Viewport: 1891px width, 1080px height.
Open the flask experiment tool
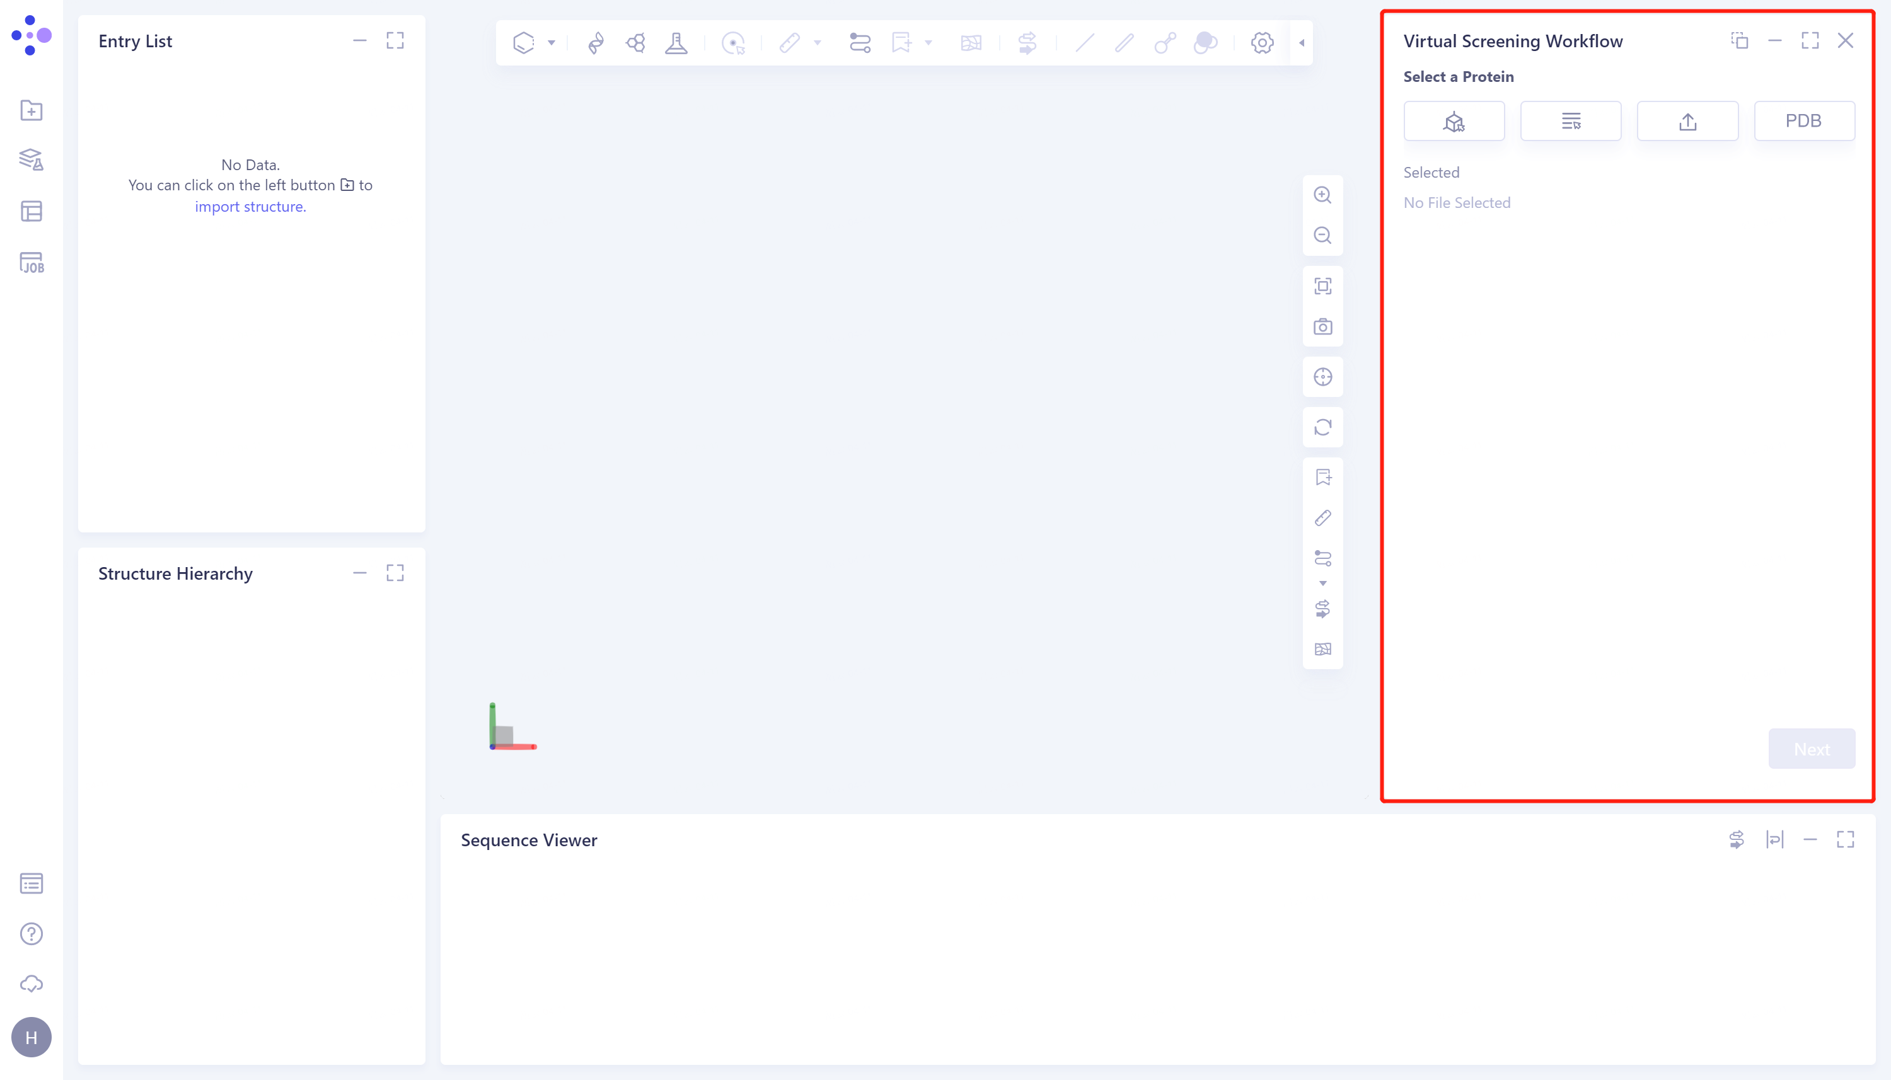[676, 42]
